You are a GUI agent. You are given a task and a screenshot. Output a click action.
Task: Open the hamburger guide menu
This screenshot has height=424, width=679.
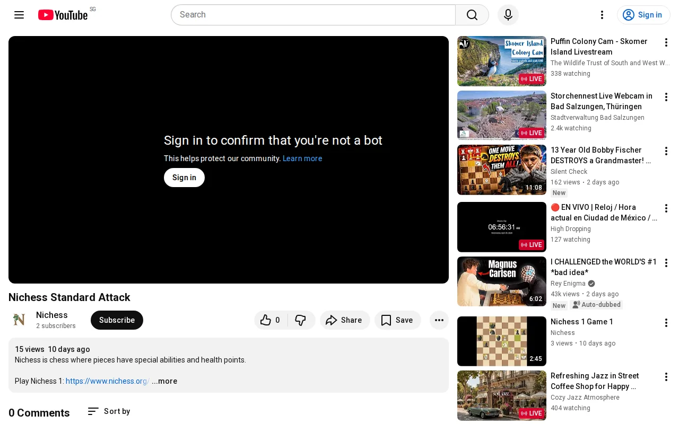pos(19,15)
